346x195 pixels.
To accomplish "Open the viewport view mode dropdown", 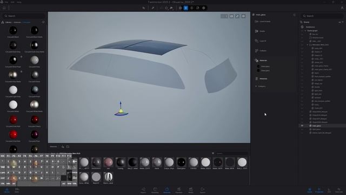I will [x=224, y=16].
